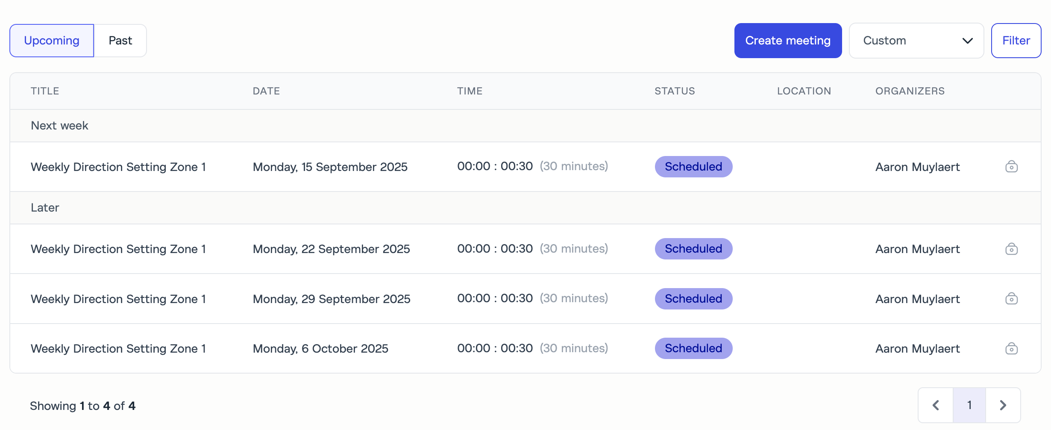The width and height of the screenshot is (1051, 430).
Task: Click the DATE column header
Action: 266,91
